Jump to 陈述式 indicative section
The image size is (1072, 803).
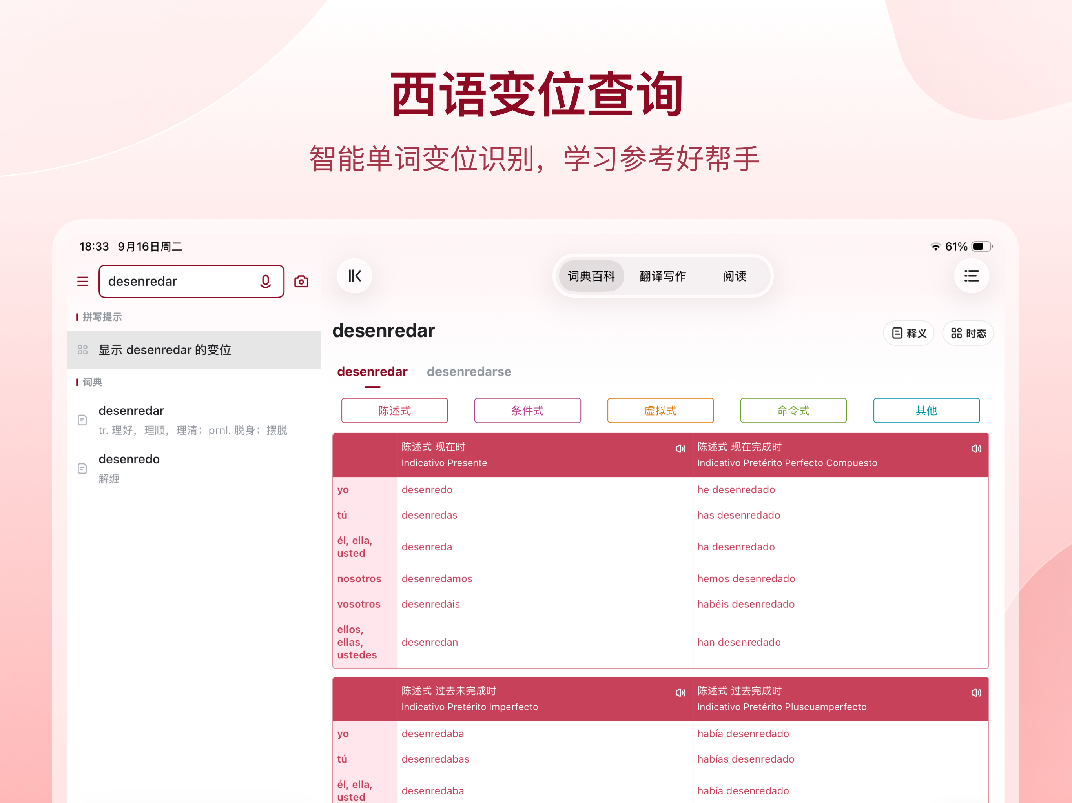[394, 411]
